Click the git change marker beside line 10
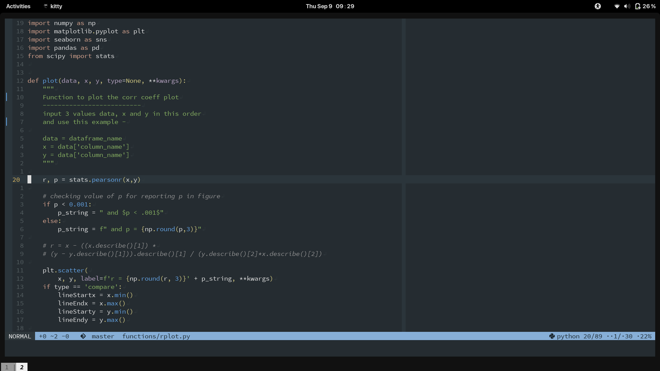 (7, 97)
